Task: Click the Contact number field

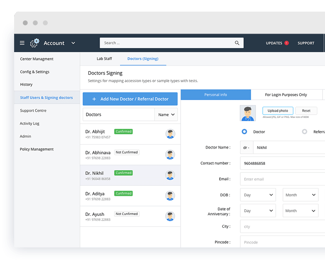Action: tap(283, 163)
